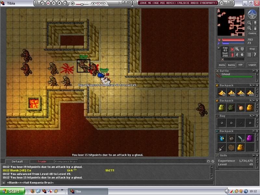Toggle the ML media library button
260x195 pixels.
pos(103,4)
